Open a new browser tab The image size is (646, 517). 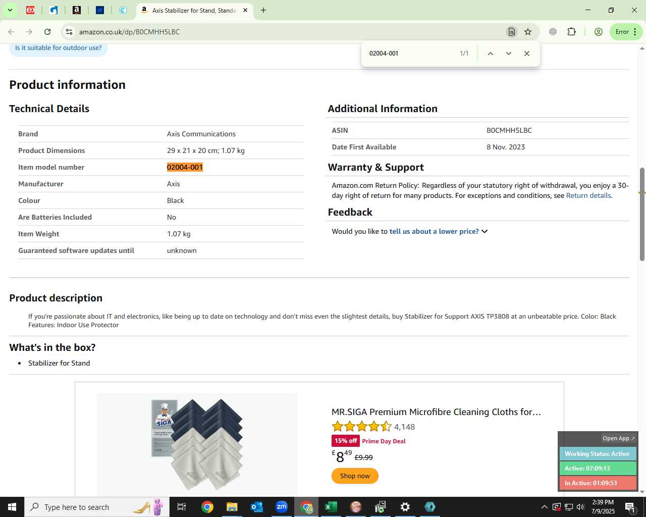click(x=263, y=10)
